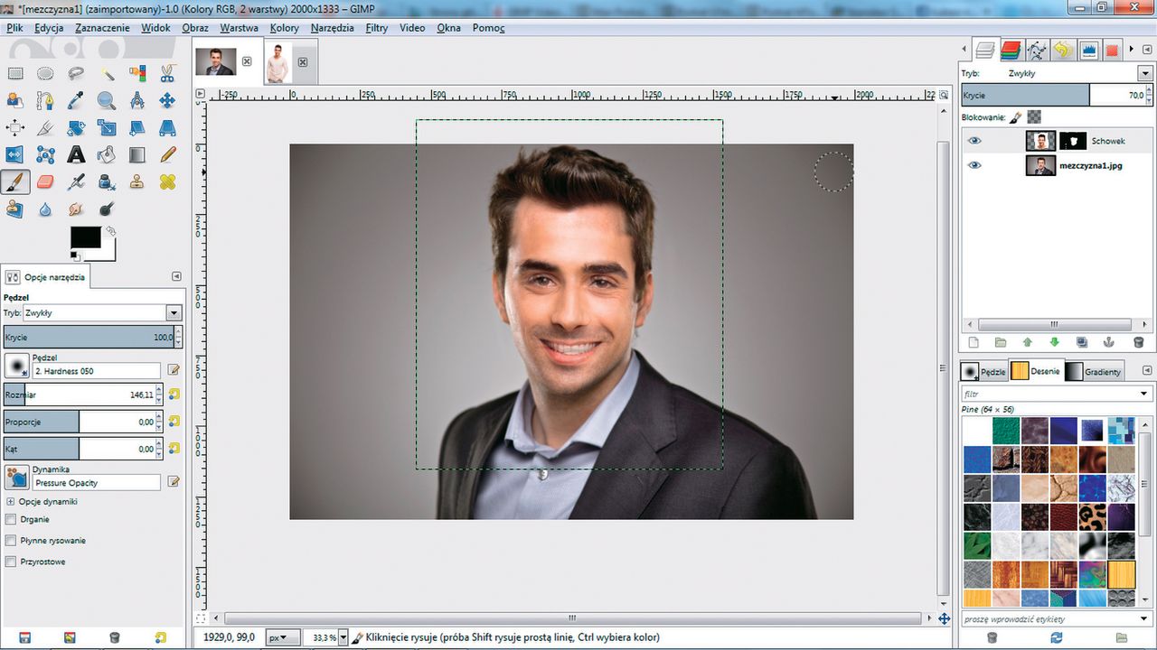Viewport: 1157px width, 650px height.
Task: Open Dynamika selector button
Action: [16, 478]
